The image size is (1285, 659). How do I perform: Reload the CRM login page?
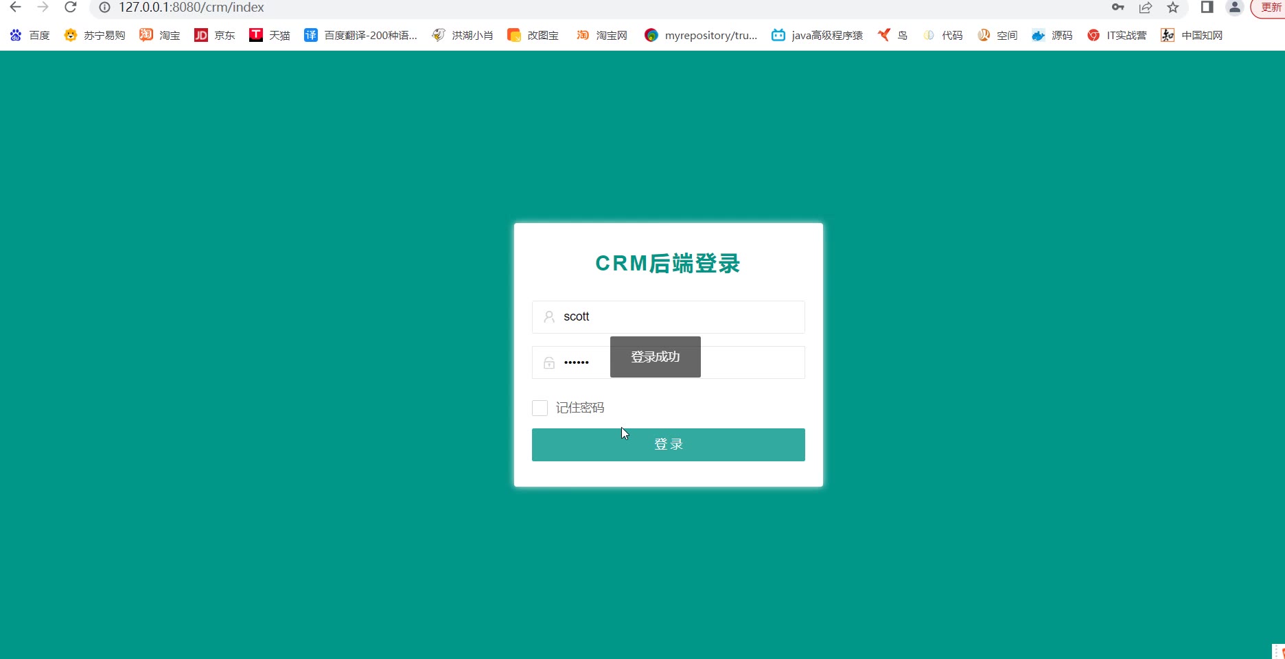tap(70, 8)
